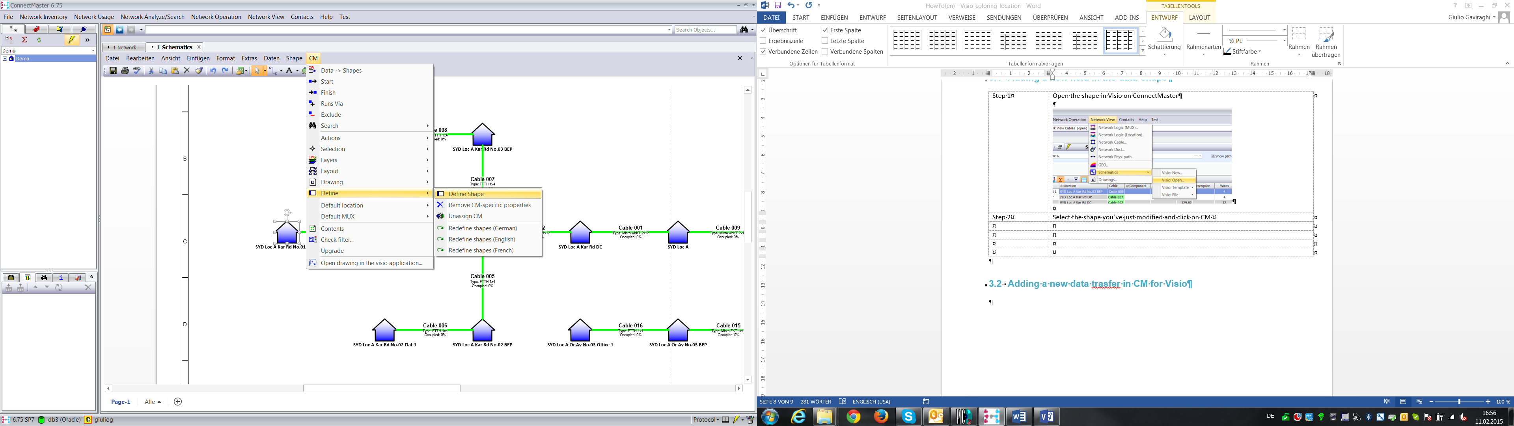Open the Layers submenu in the CM menu

(370, 160)
